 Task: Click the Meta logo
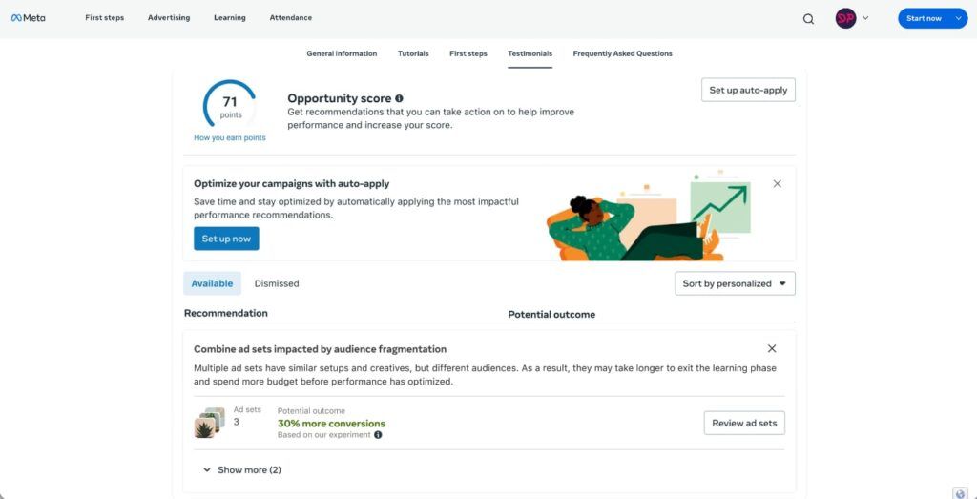pyautogui.click(x=28, y=18)
